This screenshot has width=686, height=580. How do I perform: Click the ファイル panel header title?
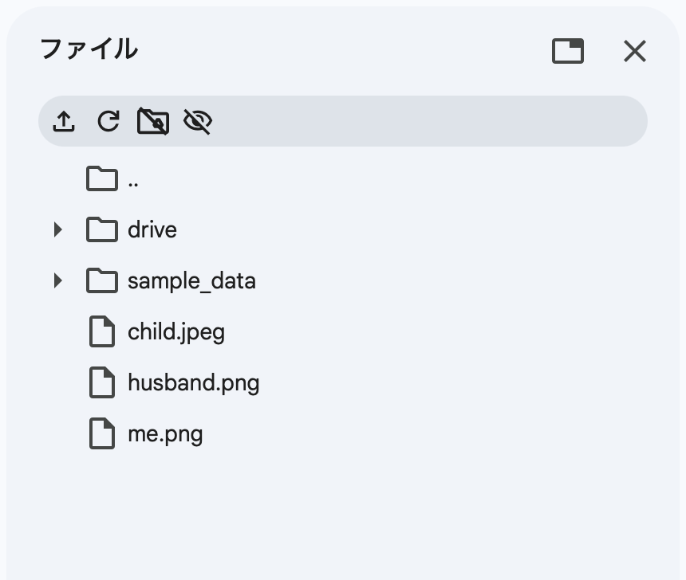[89, 49]
